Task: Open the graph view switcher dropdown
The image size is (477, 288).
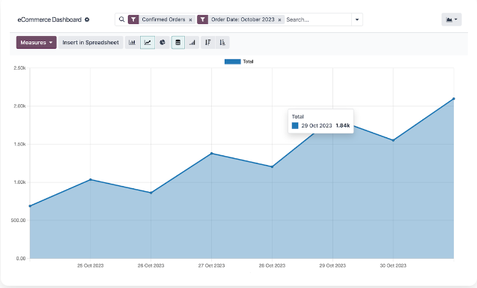Action: pos(452,19)
